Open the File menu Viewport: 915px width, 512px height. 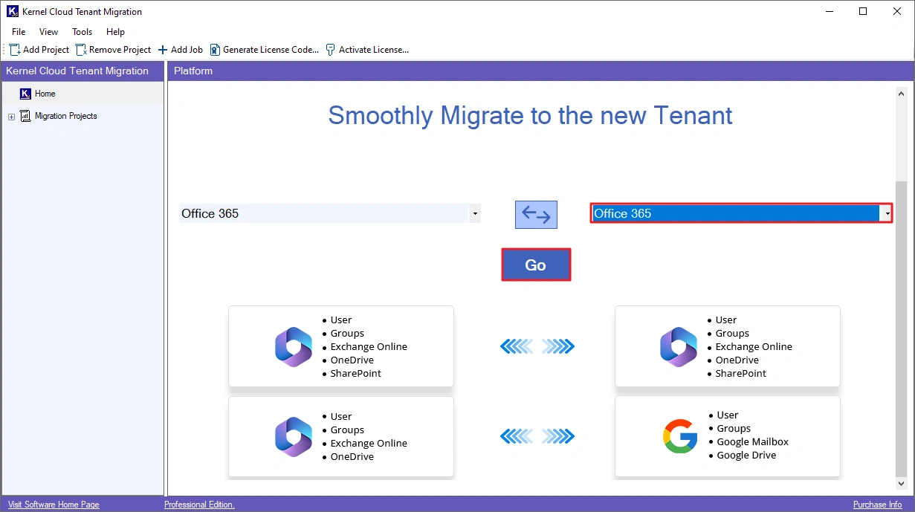click(x=19, y=32)
